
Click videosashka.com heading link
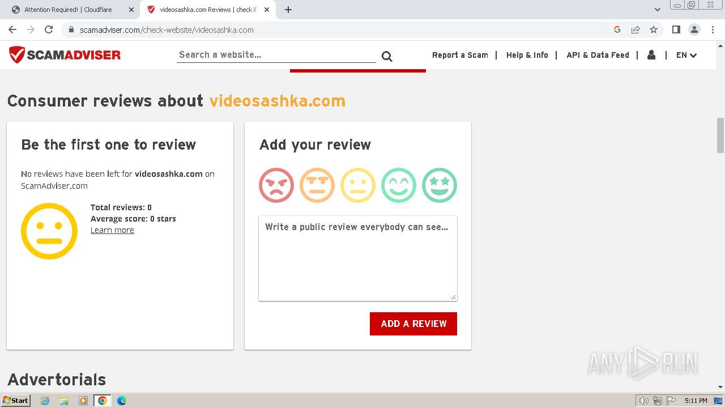click(x=278, y=101)
